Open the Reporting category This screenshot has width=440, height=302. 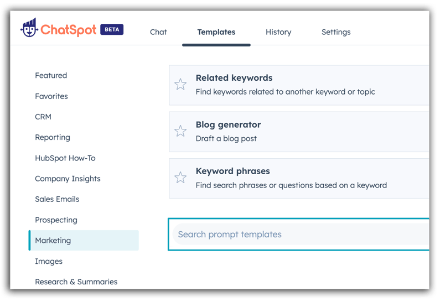[x=53, y=137]
